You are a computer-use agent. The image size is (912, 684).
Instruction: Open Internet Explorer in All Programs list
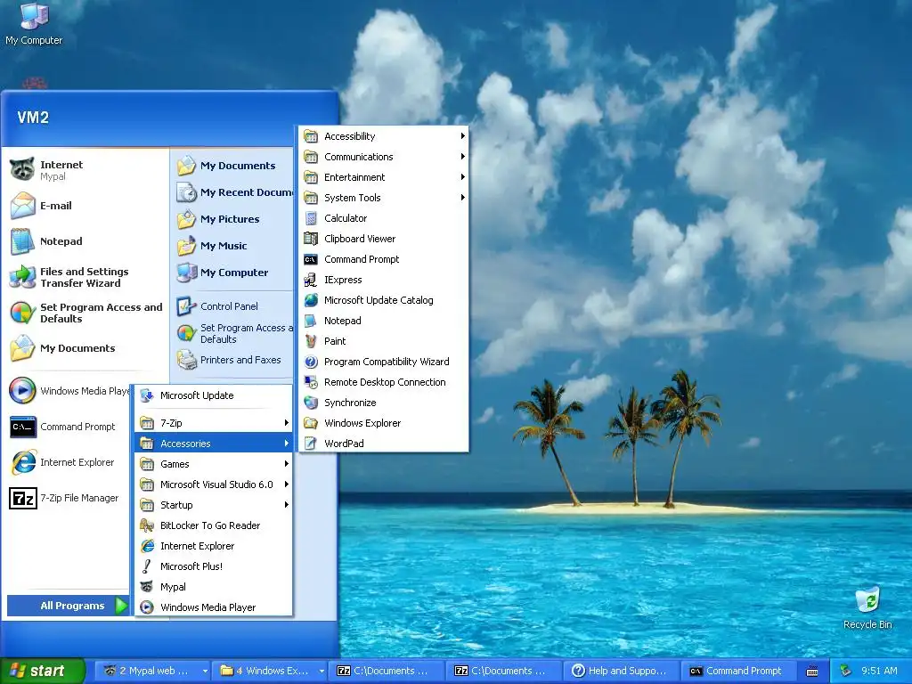tap(213, 546)
